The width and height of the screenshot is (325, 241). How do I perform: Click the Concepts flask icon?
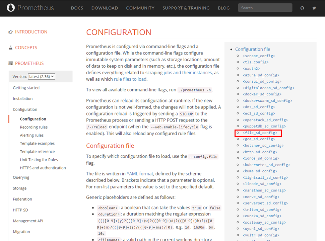[11, 48]
